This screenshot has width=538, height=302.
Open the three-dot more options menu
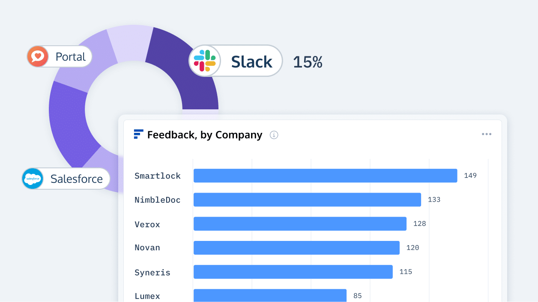[x=486, y=134]
